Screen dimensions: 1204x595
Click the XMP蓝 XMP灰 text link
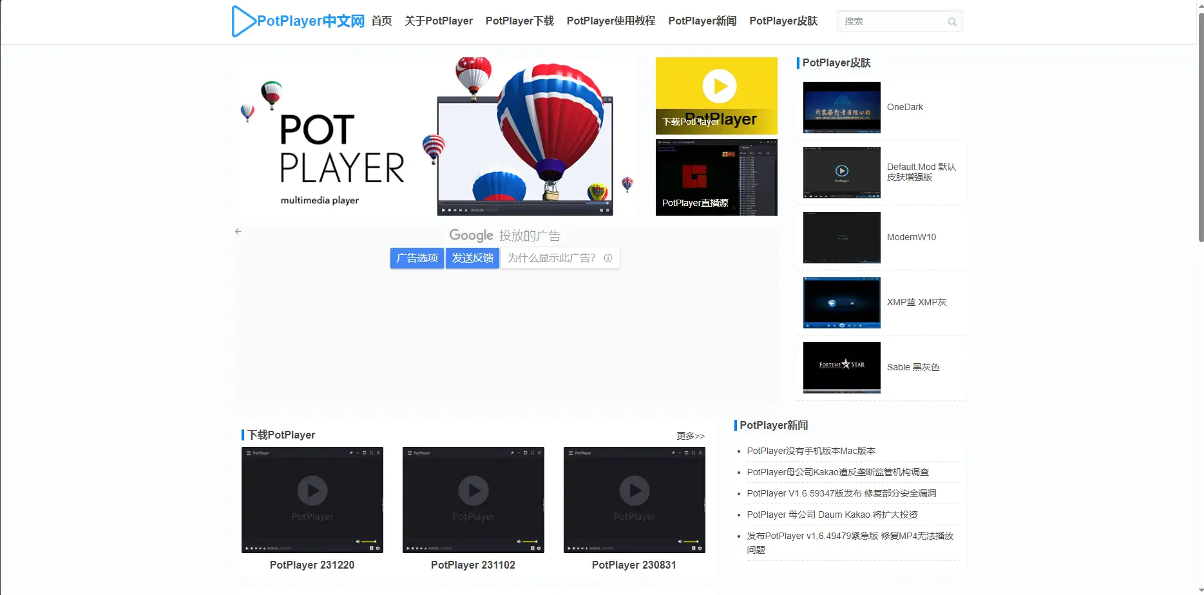click(917, 303)
